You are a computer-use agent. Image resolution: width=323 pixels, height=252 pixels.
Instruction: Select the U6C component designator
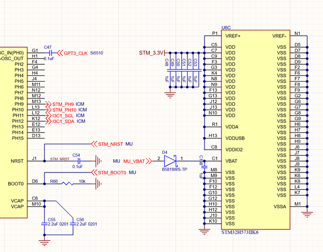tap(226, 28)
